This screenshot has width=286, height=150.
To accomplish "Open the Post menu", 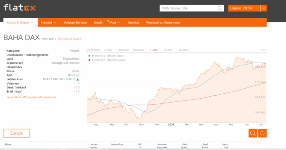I will [115, 22].
